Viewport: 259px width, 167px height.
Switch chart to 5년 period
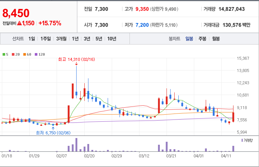(99, 39)
